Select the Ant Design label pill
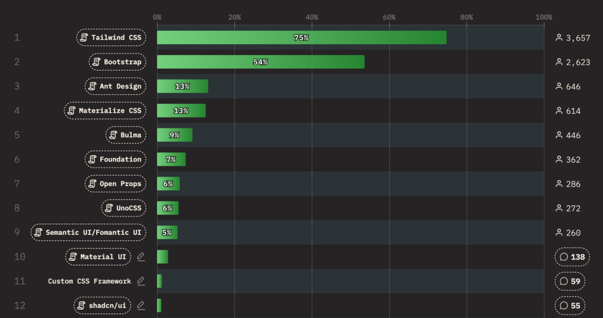The width and height of the screenshot is (603, 318). click(115, 86)
